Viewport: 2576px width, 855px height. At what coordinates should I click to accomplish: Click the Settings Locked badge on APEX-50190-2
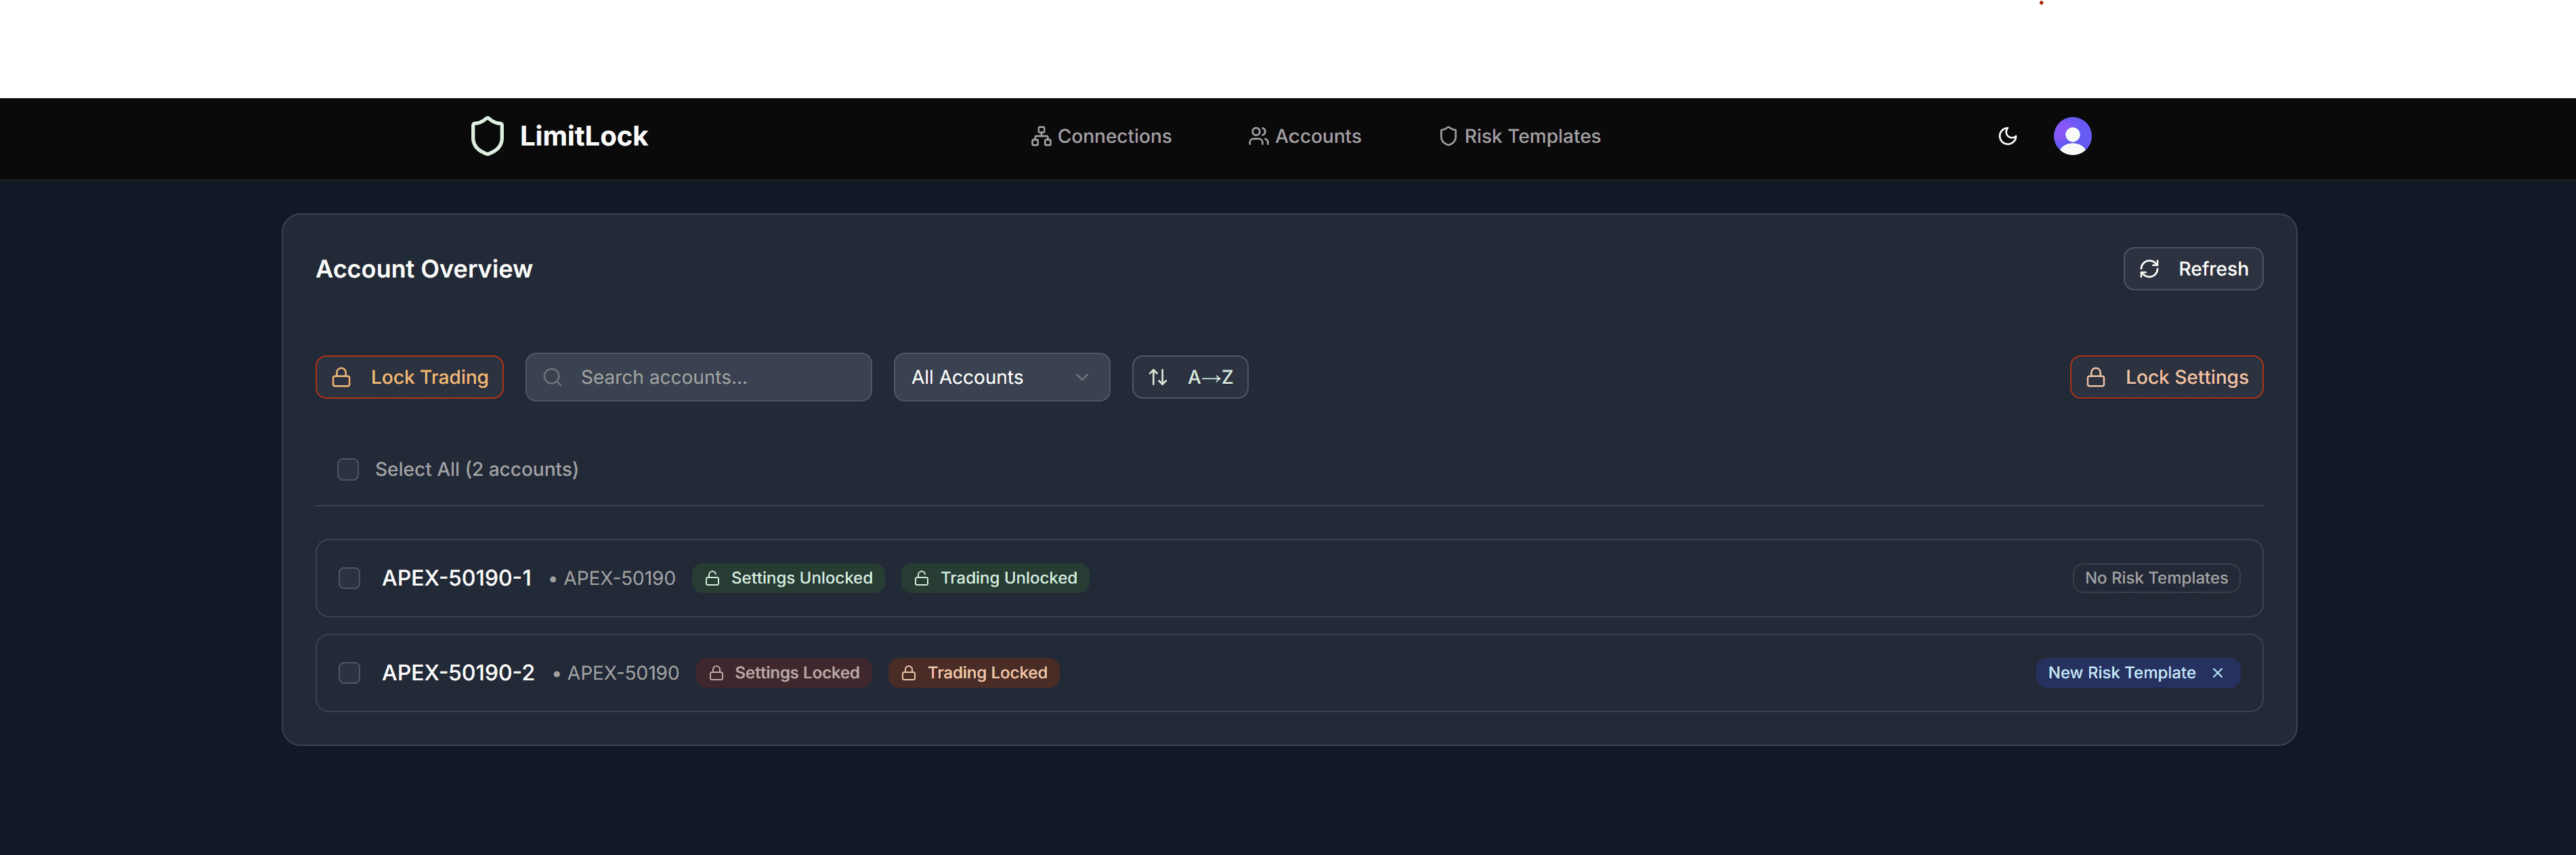(784, 673)
